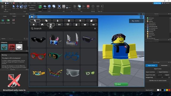Expand ReplicatedStorage in Explorer
Viewport: 171px width, 96px height.
pyautogui.click(x=146, y=26)
